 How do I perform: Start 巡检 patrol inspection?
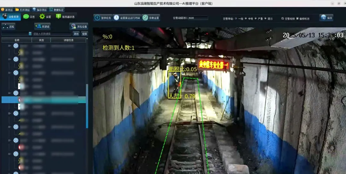point(8,26)
